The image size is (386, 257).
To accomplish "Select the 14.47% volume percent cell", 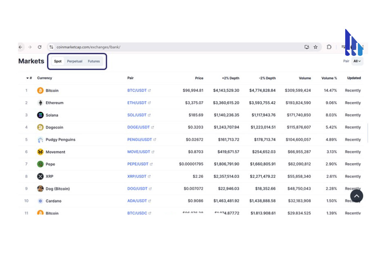I will [331, 90].
